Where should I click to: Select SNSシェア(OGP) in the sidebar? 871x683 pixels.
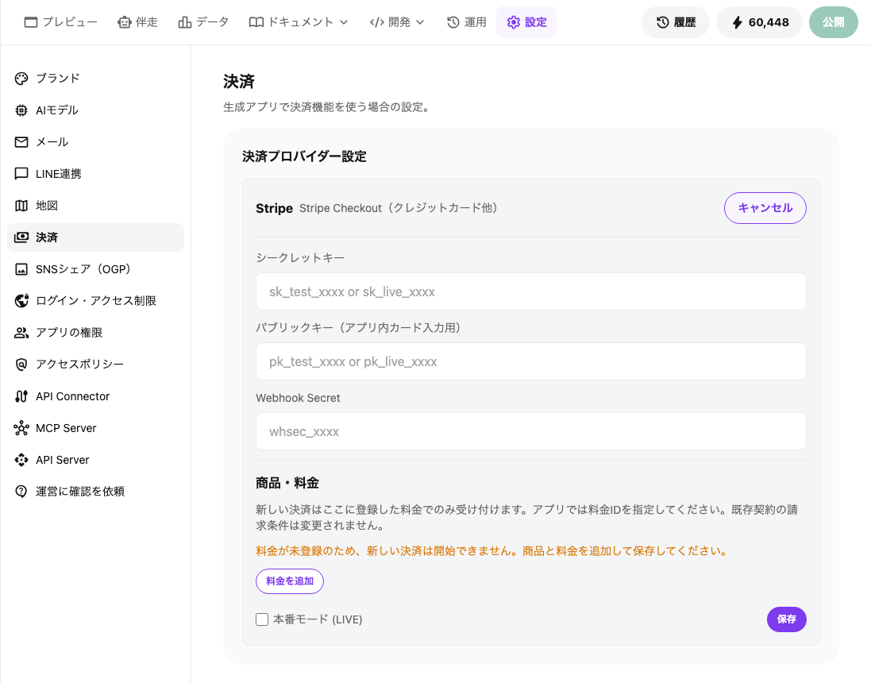(95, 269)
